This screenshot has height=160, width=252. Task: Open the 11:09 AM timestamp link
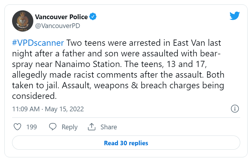[x=26, y=109]
